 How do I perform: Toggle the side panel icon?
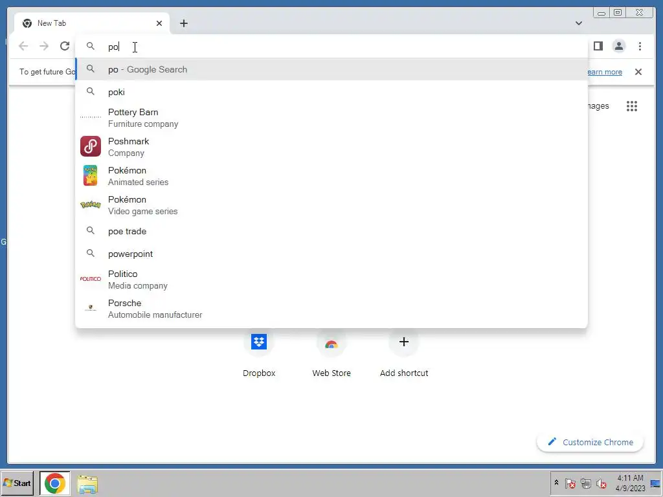598,46
